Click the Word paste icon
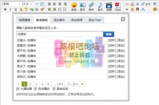This screenshot has width=159, height=105. pyautogui.click(x=155, y=4)
